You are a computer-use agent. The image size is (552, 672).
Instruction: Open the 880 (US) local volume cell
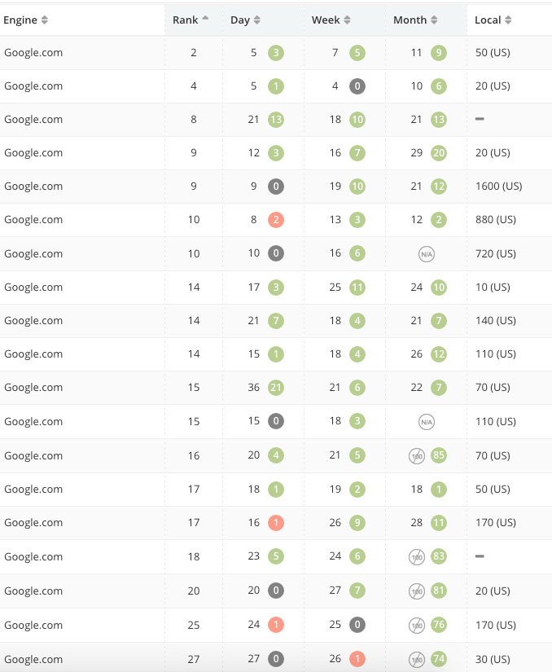coord(496,220)
